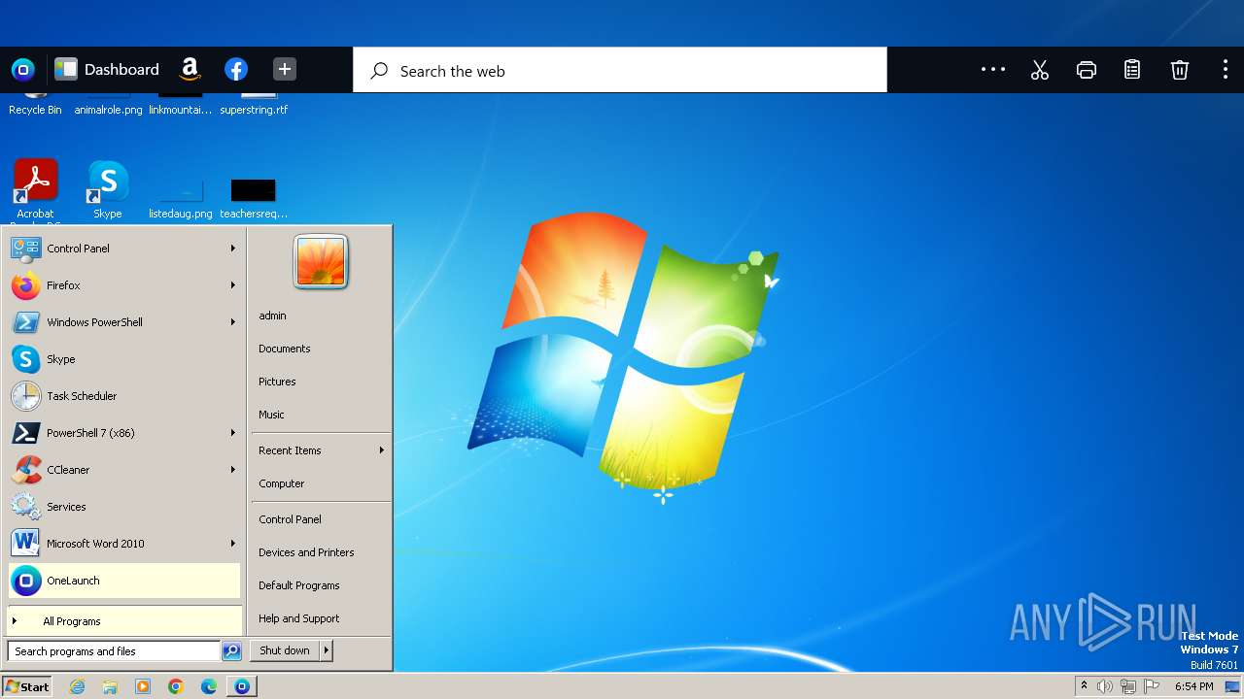Open shut down options arrow

pyautogui.click(x=327, y=650)
